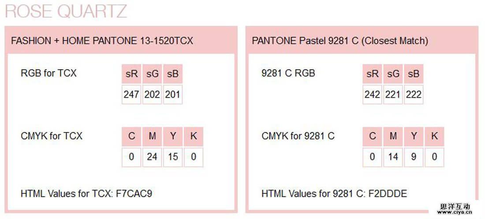The width and height of the screenshot is (485, 219).
Task: Click the HTML value F2DDDE text
Action: [x=388, y=193]
